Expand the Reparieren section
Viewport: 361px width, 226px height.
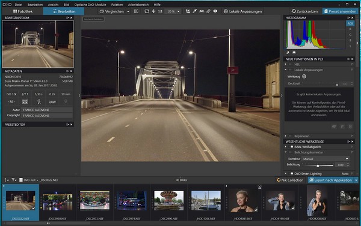click(286, 136)
